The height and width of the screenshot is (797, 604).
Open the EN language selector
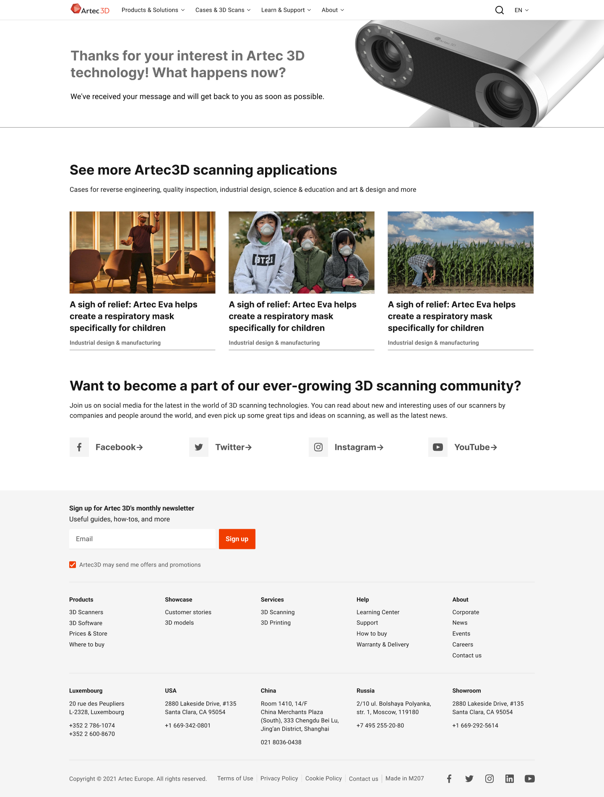click(521, 10)
